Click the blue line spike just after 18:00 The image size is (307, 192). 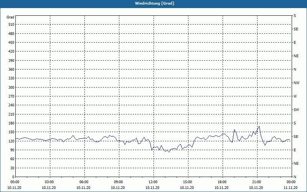click(234, 130)
